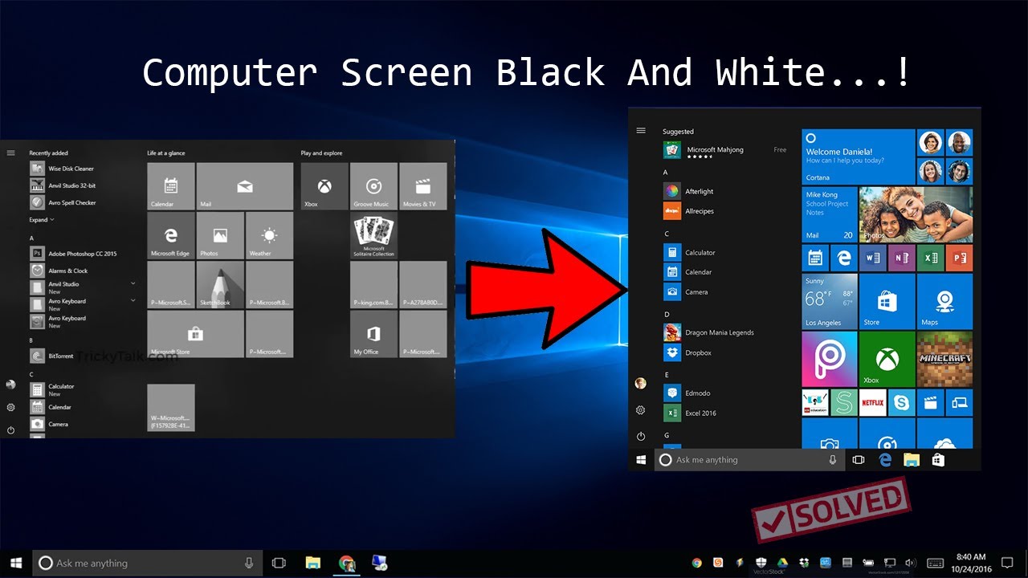Click search box inside color Start screenshot

click(749, 460)
